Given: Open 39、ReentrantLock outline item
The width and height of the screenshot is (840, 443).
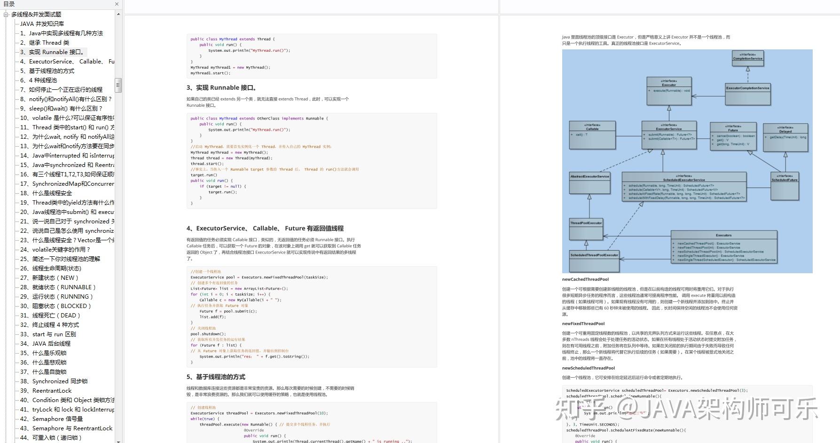Looking at the screenshot, I should [x=46, y=391].
